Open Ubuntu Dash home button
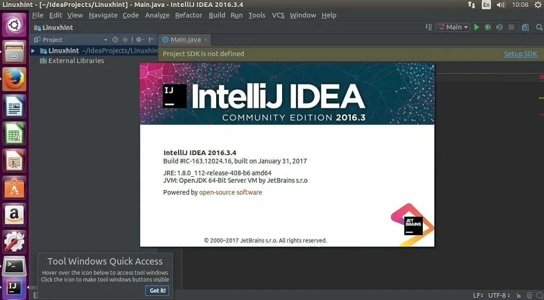 pyautogui.click(x=14, y=24)
